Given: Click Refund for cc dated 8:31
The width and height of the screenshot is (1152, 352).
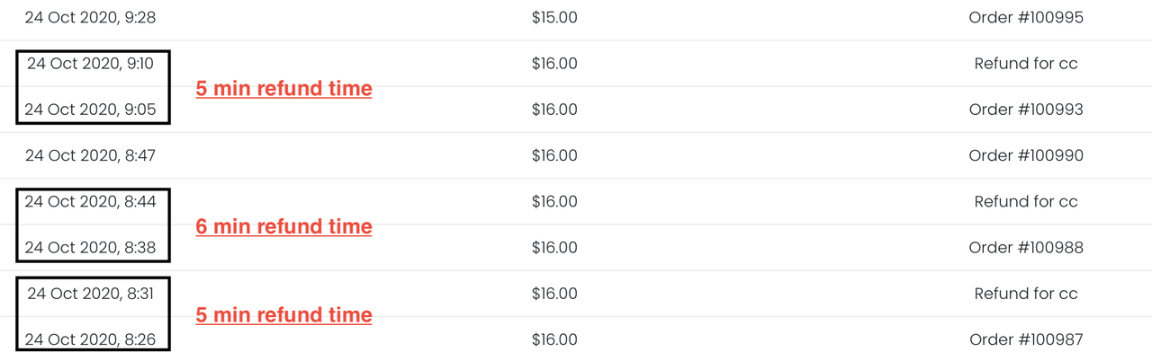Looking at the screenshot, I should (x=1026, y=294).
